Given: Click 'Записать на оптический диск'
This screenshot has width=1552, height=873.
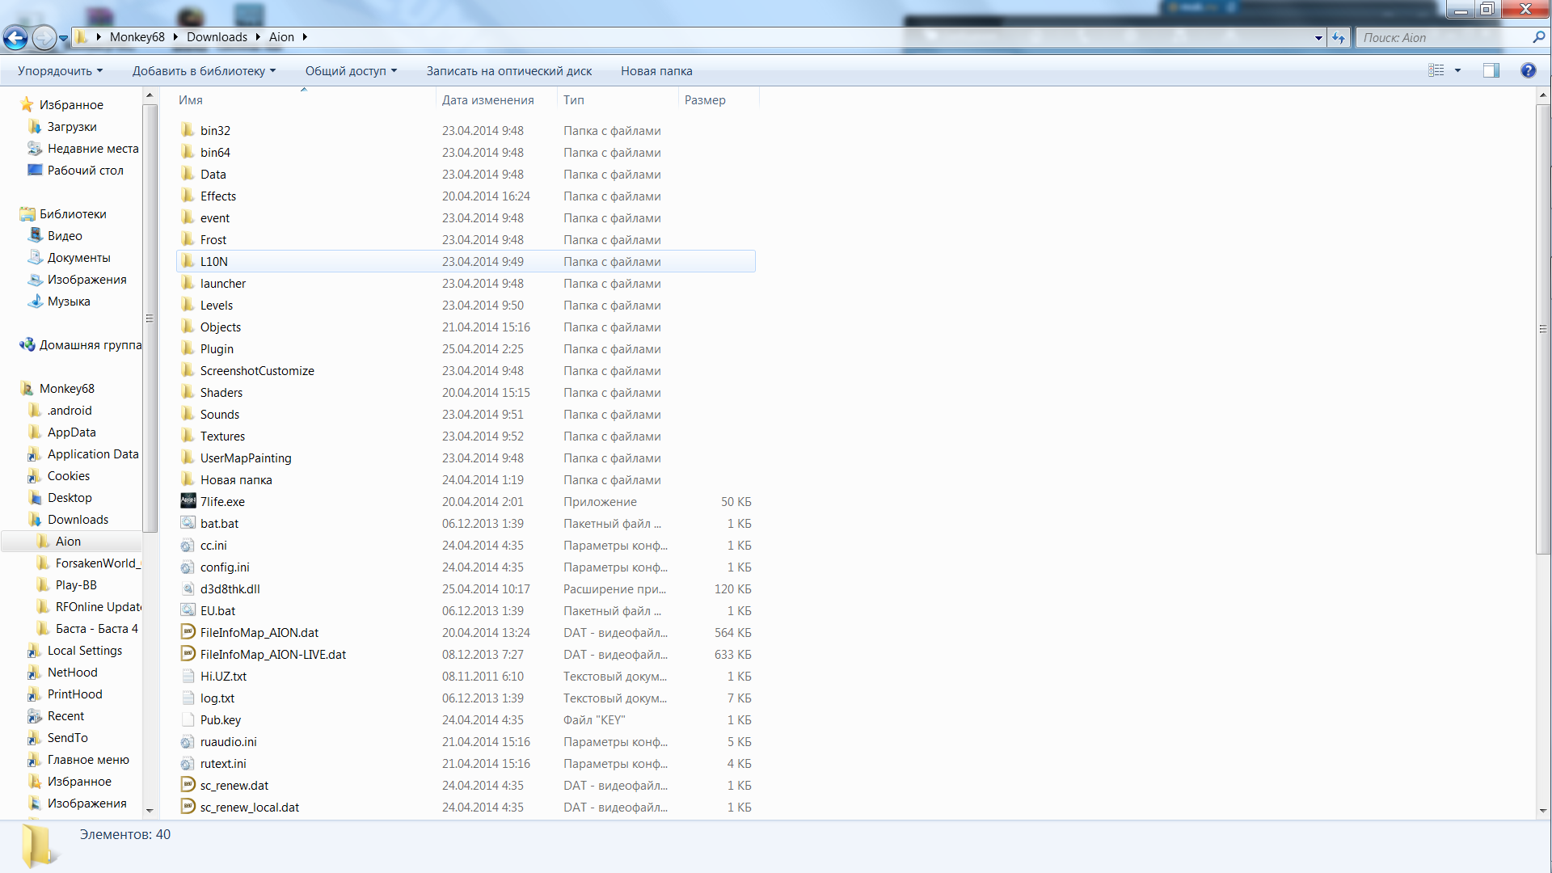Looking at the screenshot, I should (x=509, y=71).
